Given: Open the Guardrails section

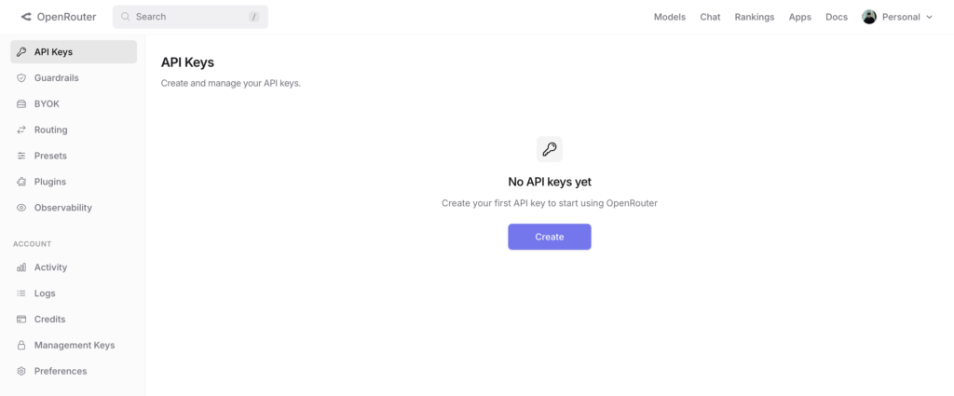Looking at the screenshot, I should tap(74, 78).
